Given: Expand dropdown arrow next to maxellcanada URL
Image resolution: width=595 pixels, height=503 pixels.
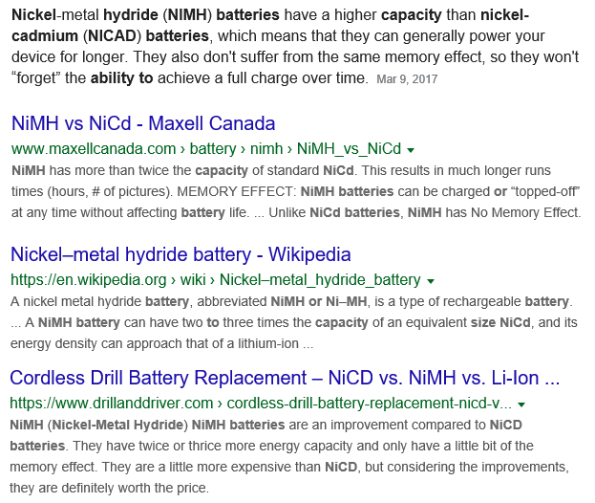Looking at the screenshot, I should (x=411, y=150).
